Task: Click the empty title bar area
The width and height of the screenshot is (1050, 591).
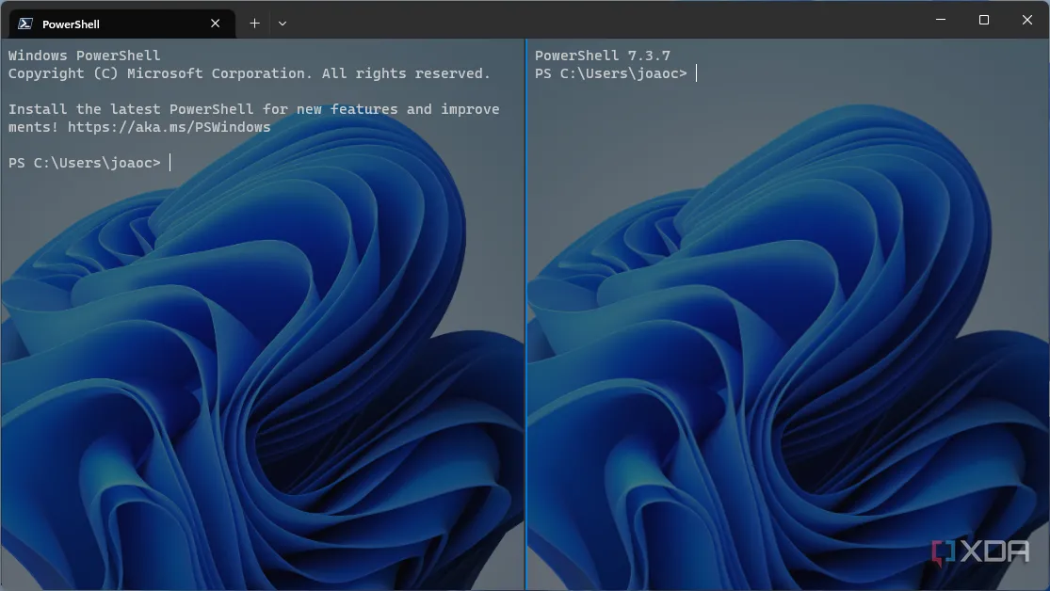Action: coord(603,21)
